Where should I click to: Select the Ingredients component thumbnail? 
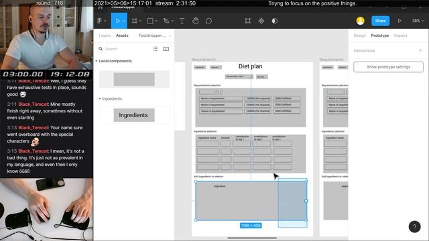click(x=134, y=115)
